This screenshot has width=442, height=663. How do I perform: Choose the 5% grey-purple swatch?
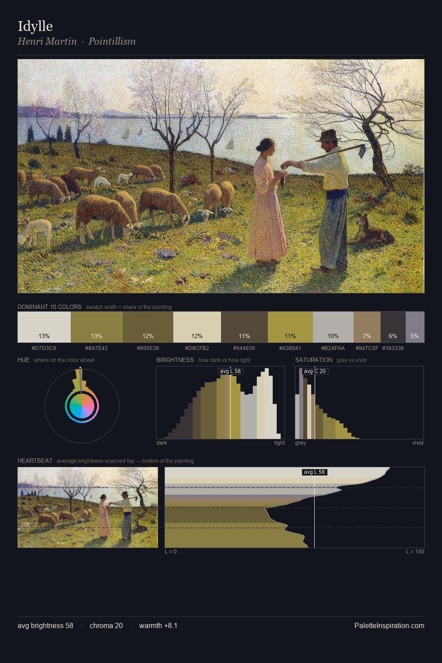coord(415,327)
